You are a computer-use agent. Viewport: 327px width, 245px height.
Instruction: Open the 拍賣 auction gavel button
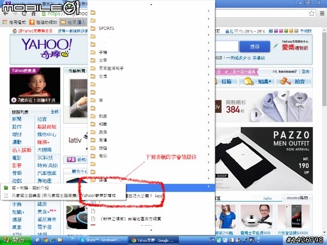[x=293, y=82]
